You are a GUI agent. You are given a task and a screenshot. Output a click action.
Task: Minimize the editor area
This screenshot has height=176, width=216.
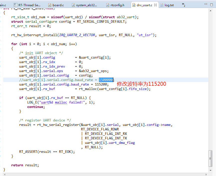click(x=206, y=4)
